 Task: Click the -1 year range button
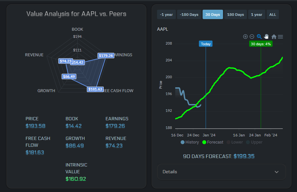click(166, 14)
